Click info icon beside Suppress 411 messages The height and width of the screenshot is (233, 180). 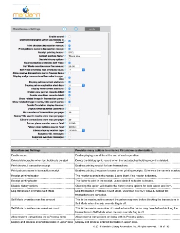pyautogui.click(x=65, y=134)
